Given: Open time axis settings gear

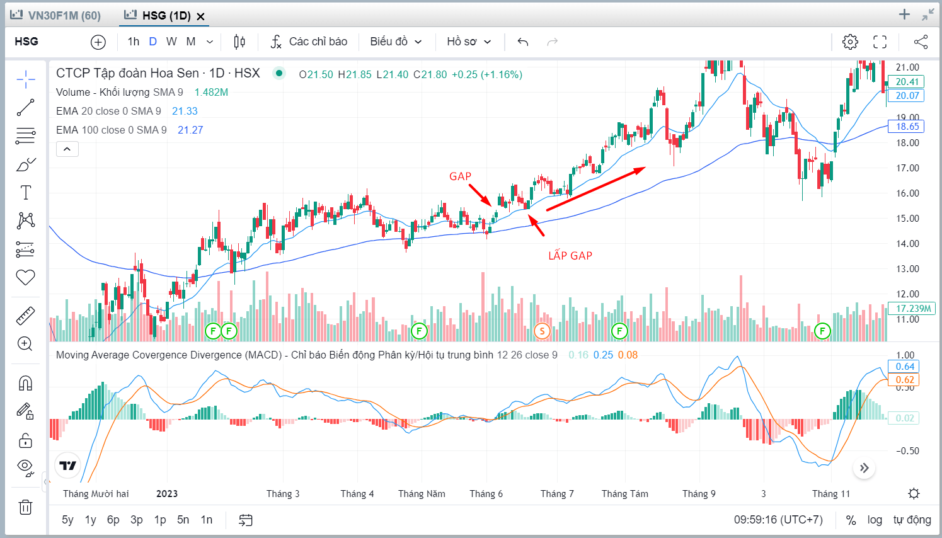Looking at the screenshot, I should 914,493.
